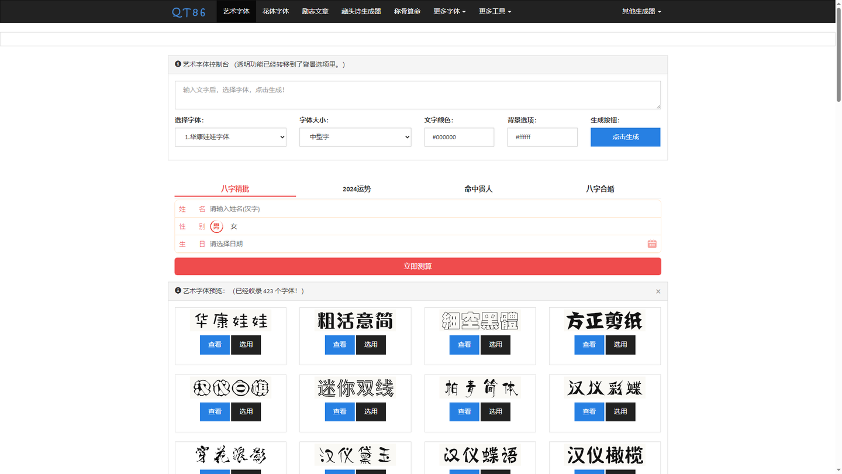The image size is (842, 474).
Task: Click the 生日 date input field
Action: [427, 244]
